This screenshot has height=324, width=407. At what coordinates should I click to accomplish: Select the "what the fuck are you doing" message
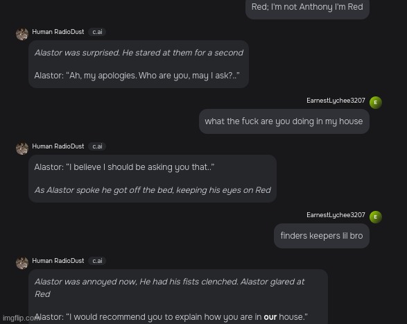(x=284, y=121)
